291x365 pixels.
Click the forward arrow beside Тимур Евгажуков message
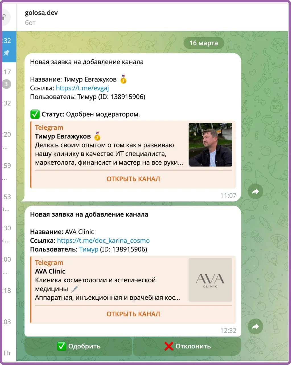pos(255,191)
